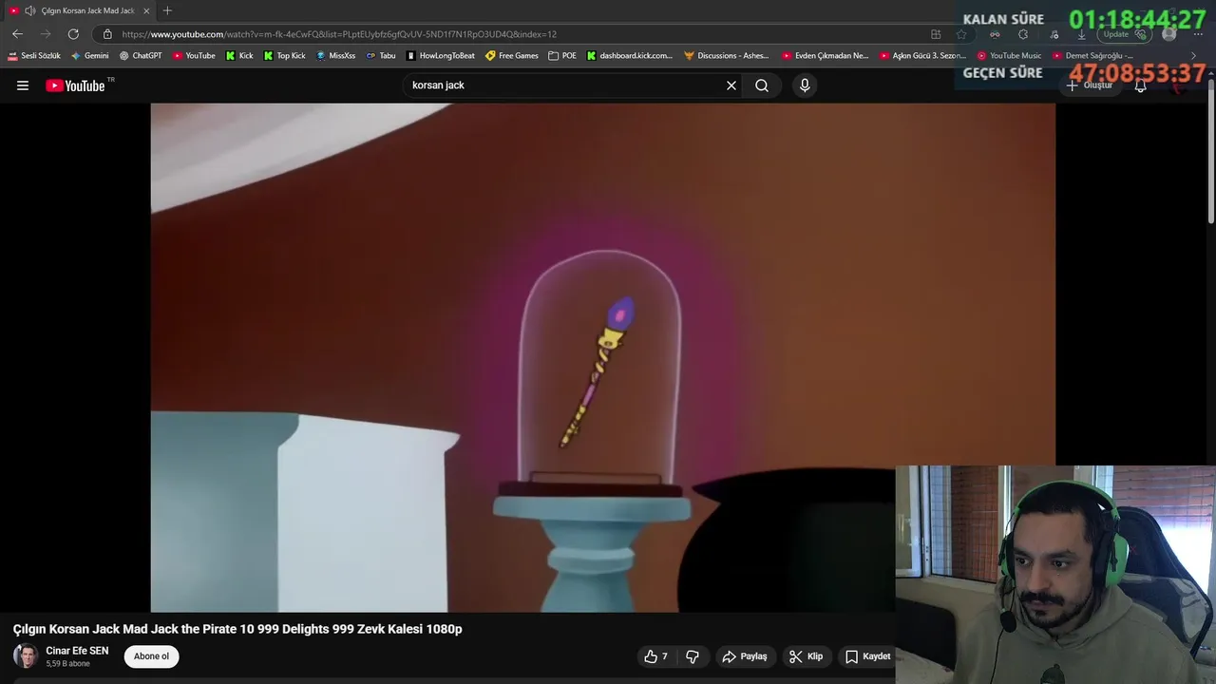Open the glasses extension icon in toolbar
This screenshot has height=684, width=1216.
tap(995, 34)
